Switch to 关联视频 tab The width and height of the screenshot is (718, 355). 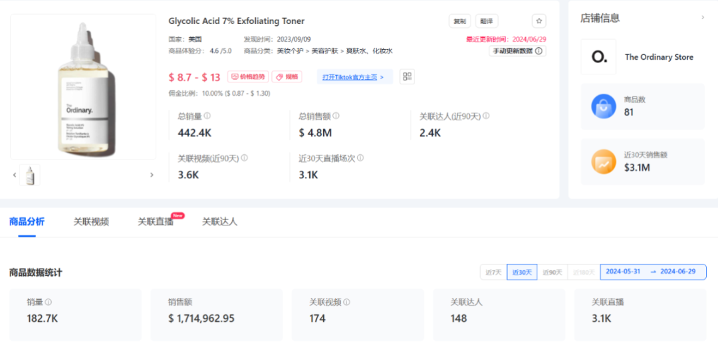[91, 222]
